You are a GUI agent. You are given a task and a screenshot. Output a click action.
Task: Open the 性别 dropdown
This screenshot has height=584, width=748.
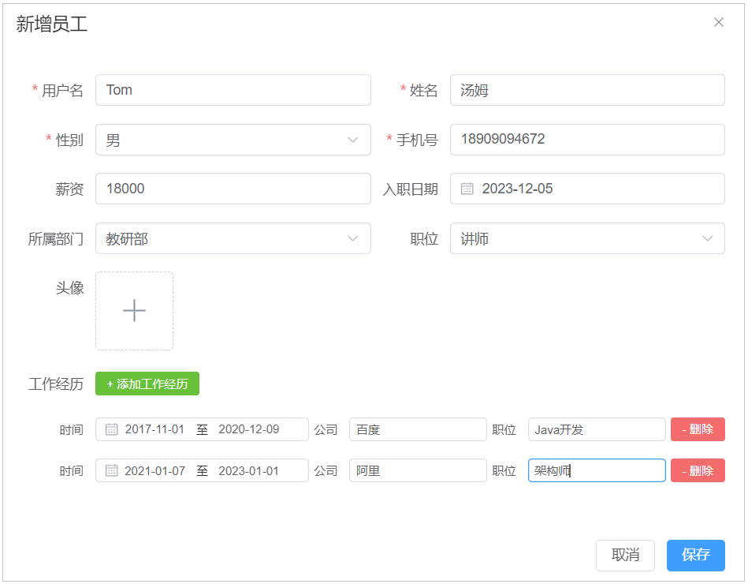point(233,140)
